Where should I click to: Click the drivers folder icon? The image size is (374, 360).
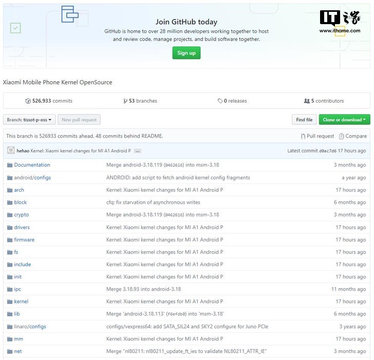coord(10,228)
